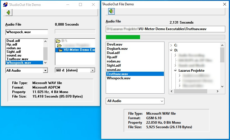Click the app icon in left title bar

pos(5,5)
